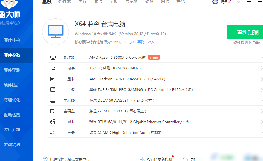The image size is (263, 161).
Task: Click the 东芝 -RC500 disk text
Action: pos(118,111)
